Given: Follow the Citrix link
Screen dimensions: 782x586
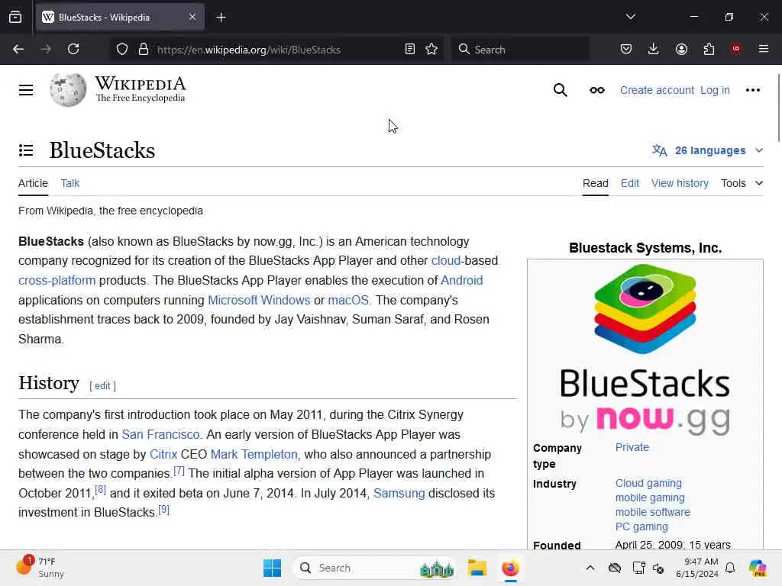Looking at the screenshot, I should [x=163, y=455].
